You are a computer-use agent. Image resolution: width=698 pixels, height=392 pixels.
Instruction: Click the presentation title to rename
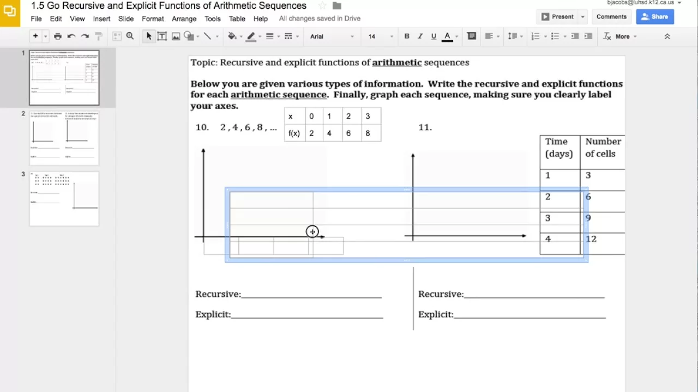(x=169, y=5)
